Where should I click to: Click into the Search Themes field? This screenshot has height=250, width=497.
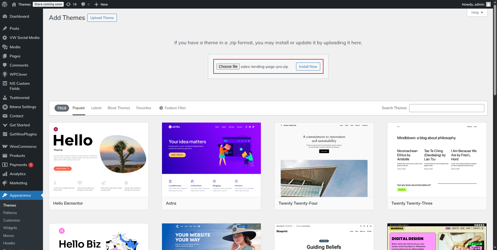pos(446,108)
